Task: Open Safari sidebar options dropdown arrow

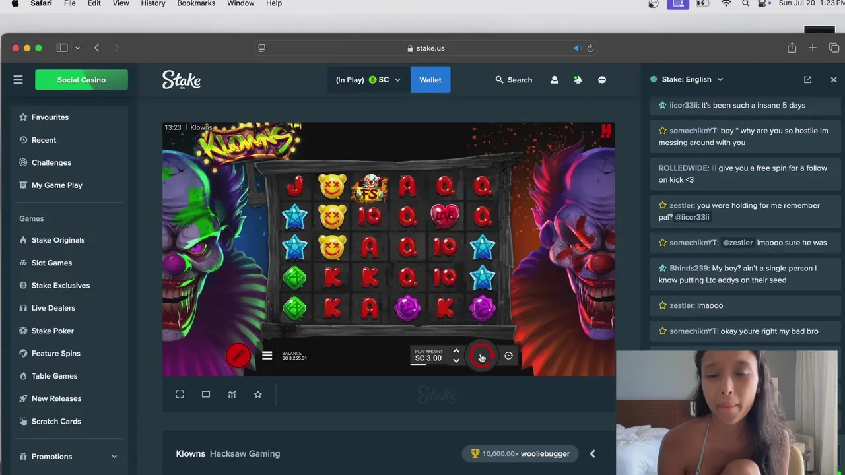Action: click(77, 47)
